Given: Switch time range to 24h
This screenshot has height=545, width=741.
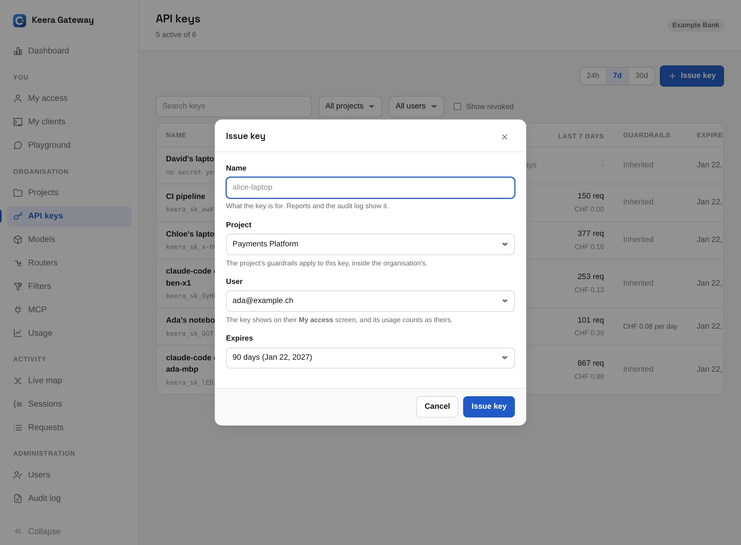Looking at the screenshot, I should pos(593,76).
